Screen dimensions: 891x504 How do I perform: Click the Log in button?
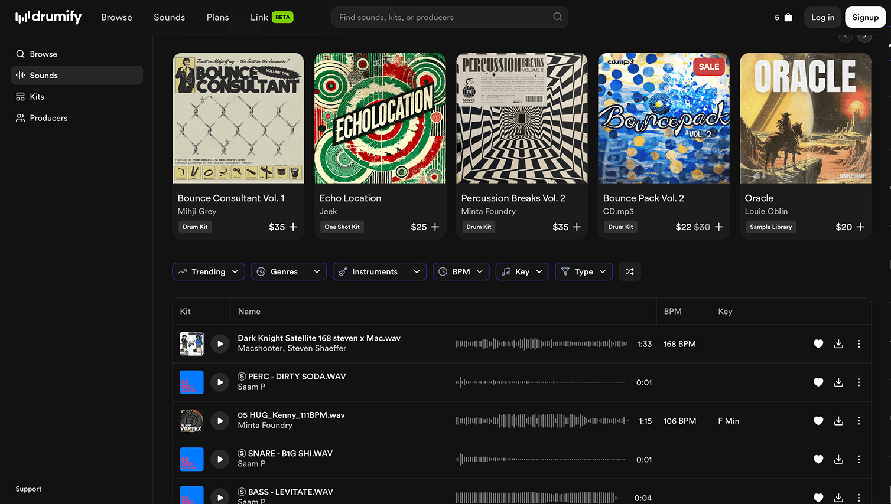822,18
